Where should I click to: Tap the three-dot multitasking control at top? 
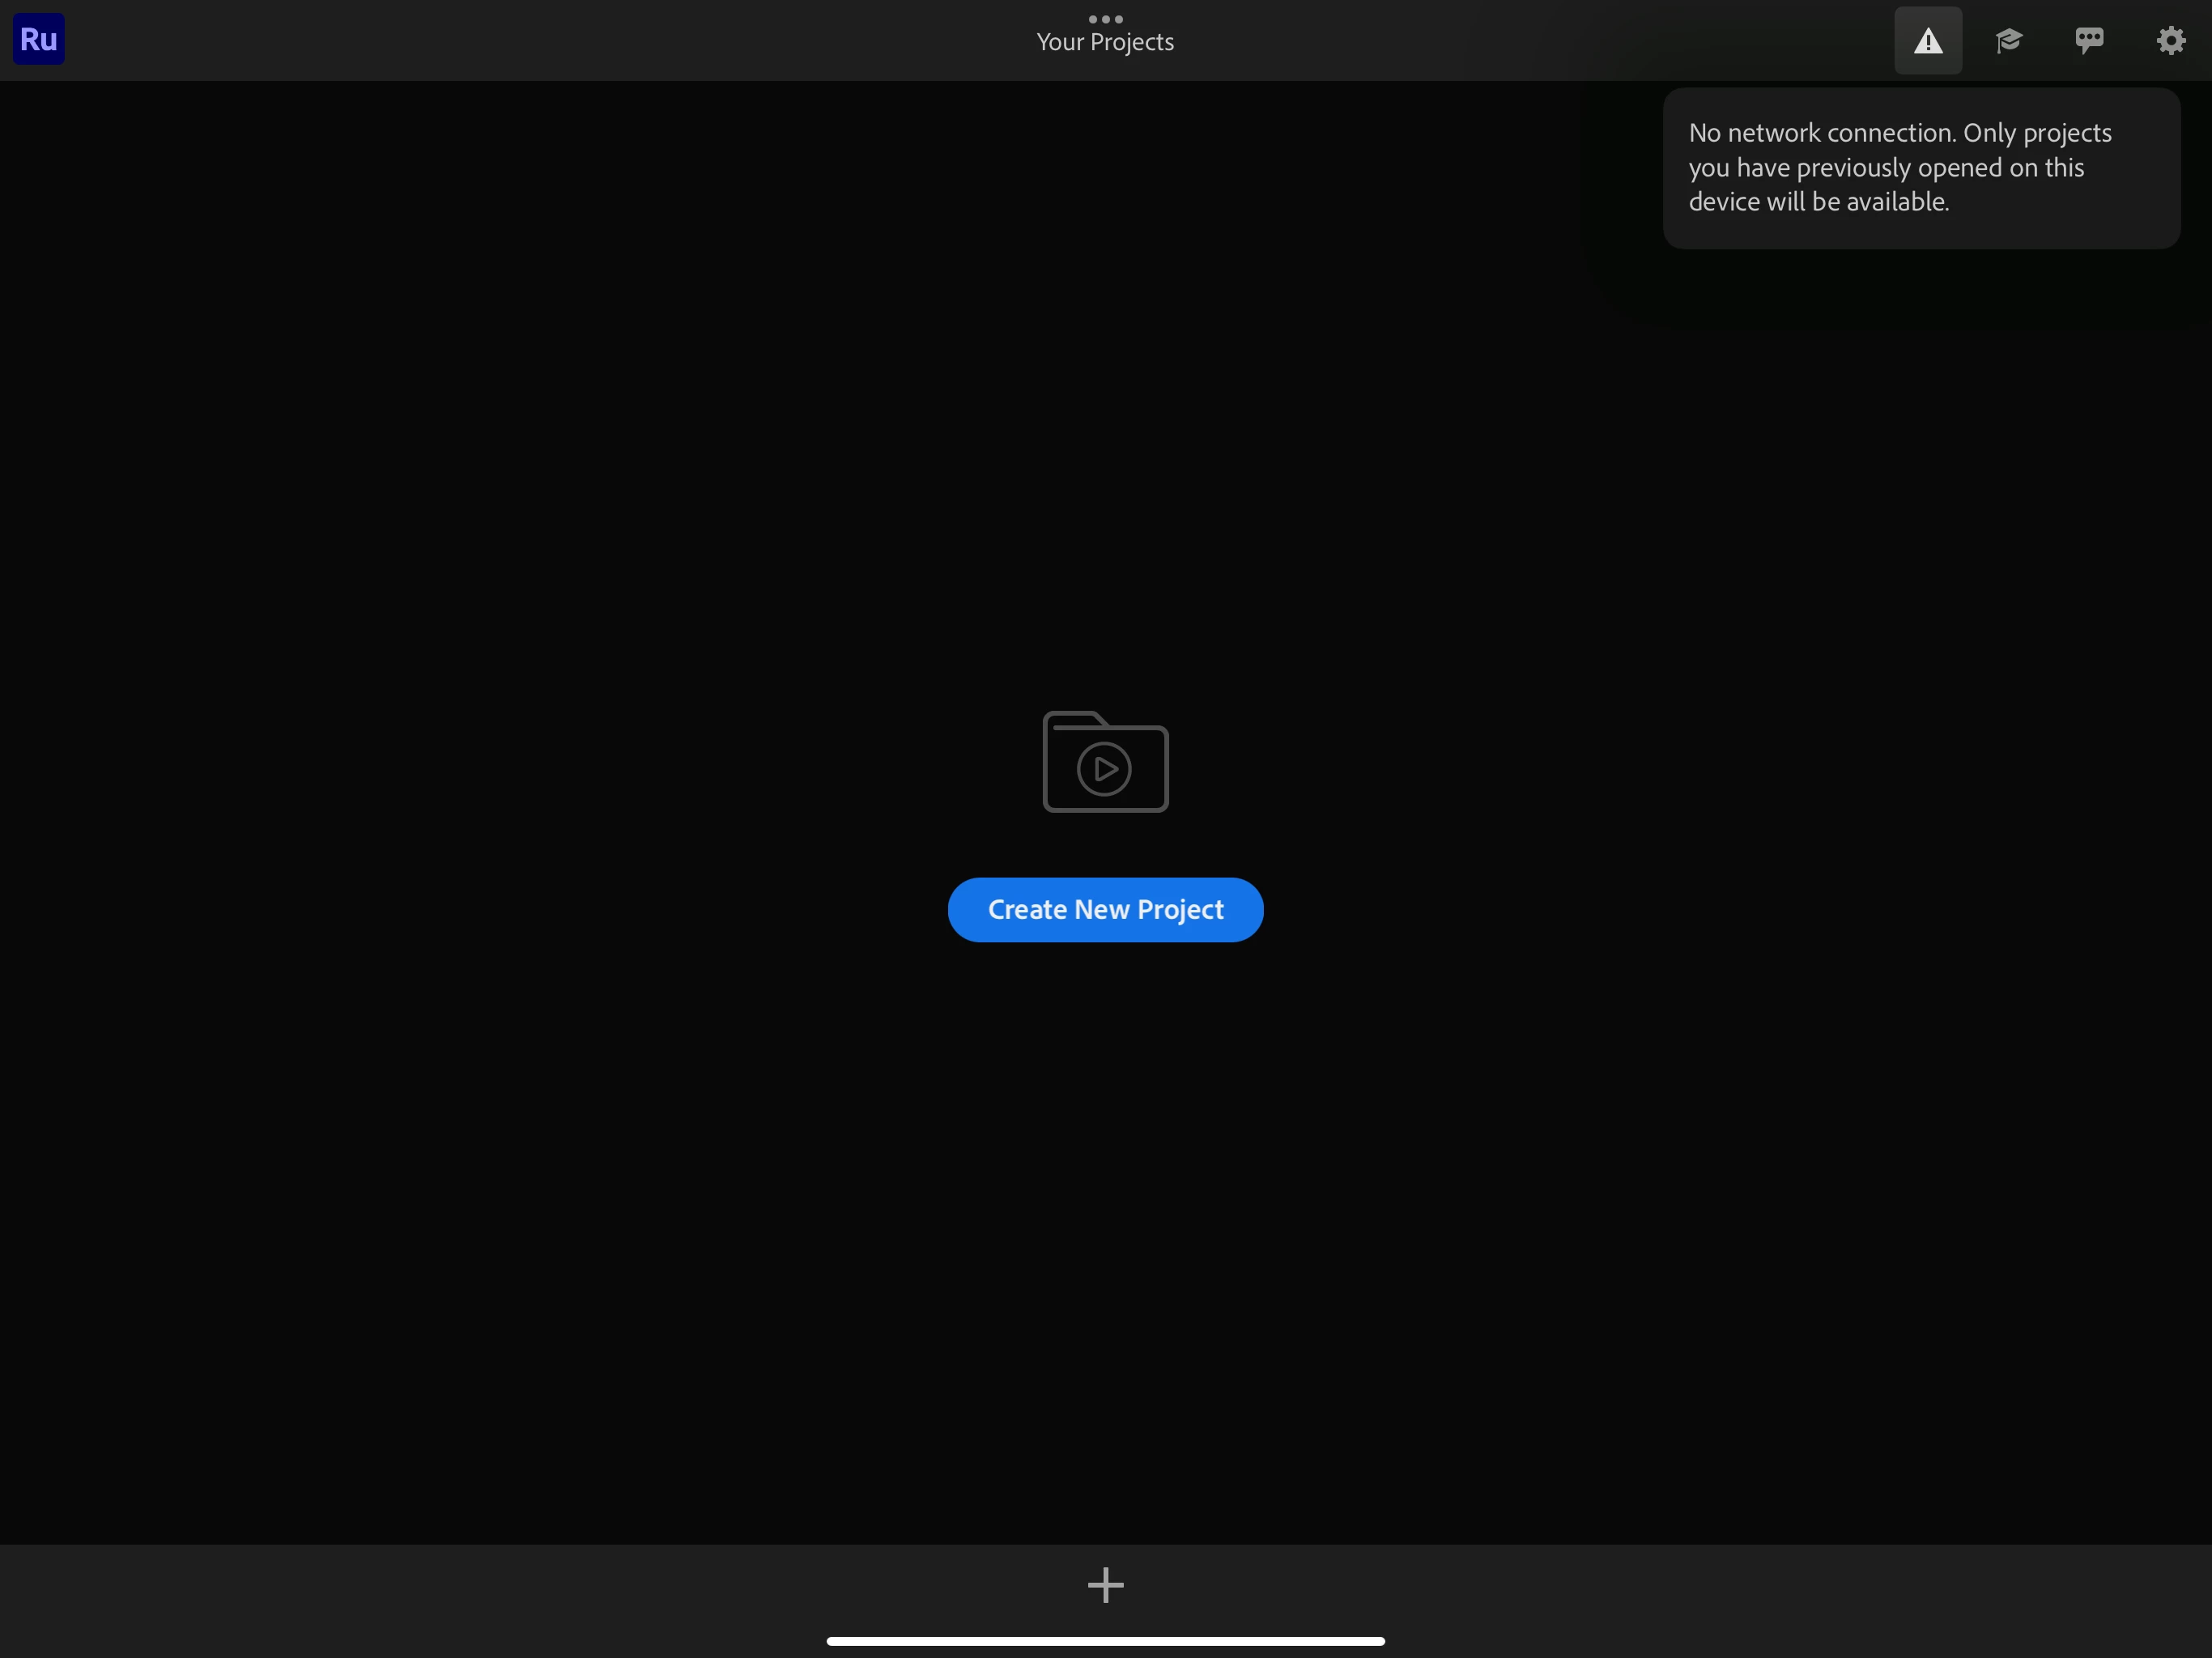[x=1105, y=19]
